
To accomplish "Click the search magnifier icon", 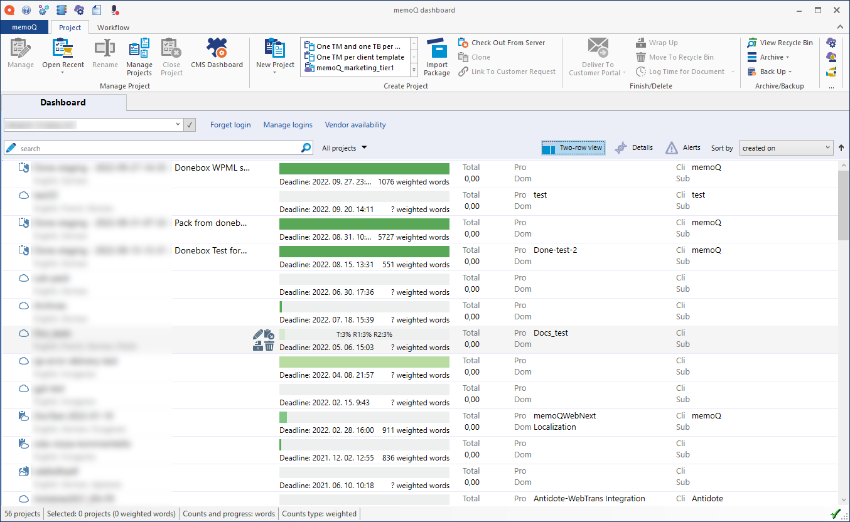I will click(x=306, y=148).
